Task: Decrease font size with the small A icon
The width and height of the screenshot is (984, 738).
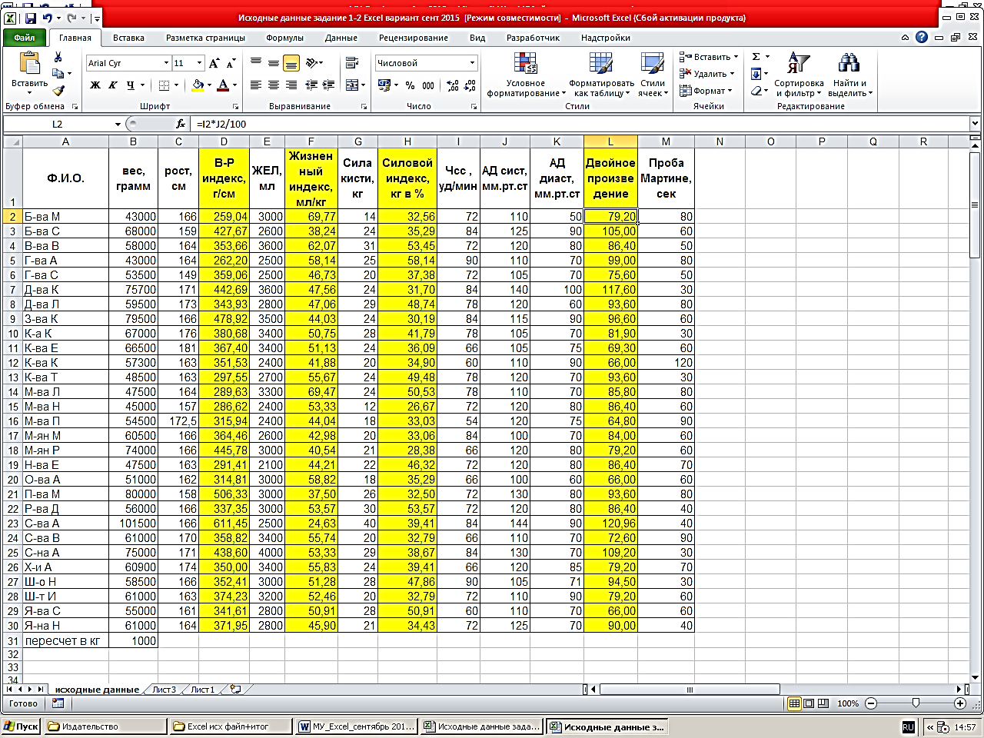Action: tap(231, 63)
